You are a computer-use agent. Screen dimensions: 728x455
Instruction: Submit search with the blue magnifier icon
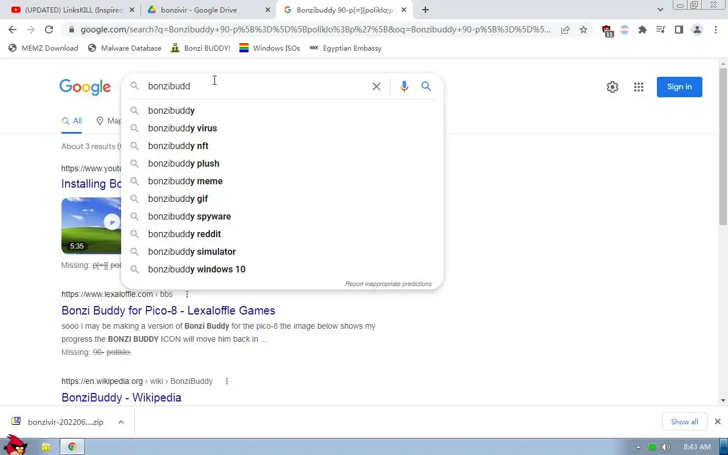click(x=426, y=86)
